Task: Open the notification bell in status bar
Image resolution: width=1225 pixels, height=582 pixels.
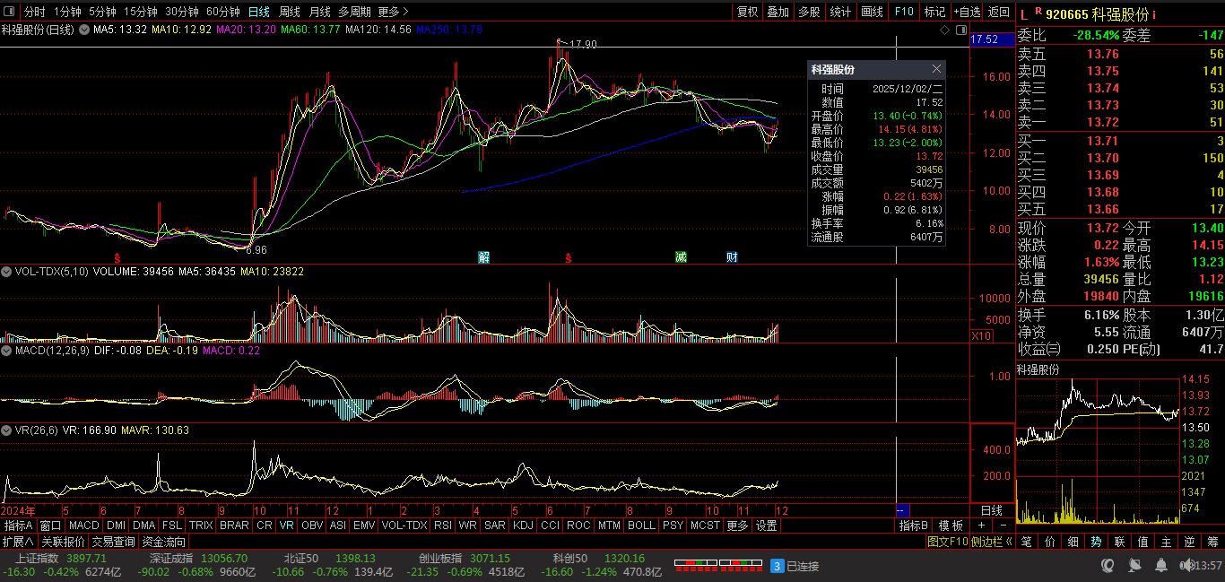Action: pyautogui.click(x=1163, y=566)
